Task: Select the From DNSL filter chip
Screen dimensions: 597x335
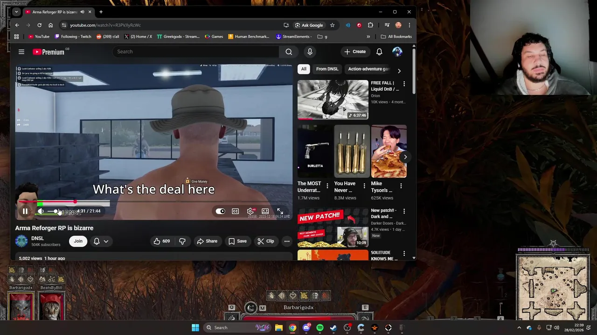Action: coord(327,69)
